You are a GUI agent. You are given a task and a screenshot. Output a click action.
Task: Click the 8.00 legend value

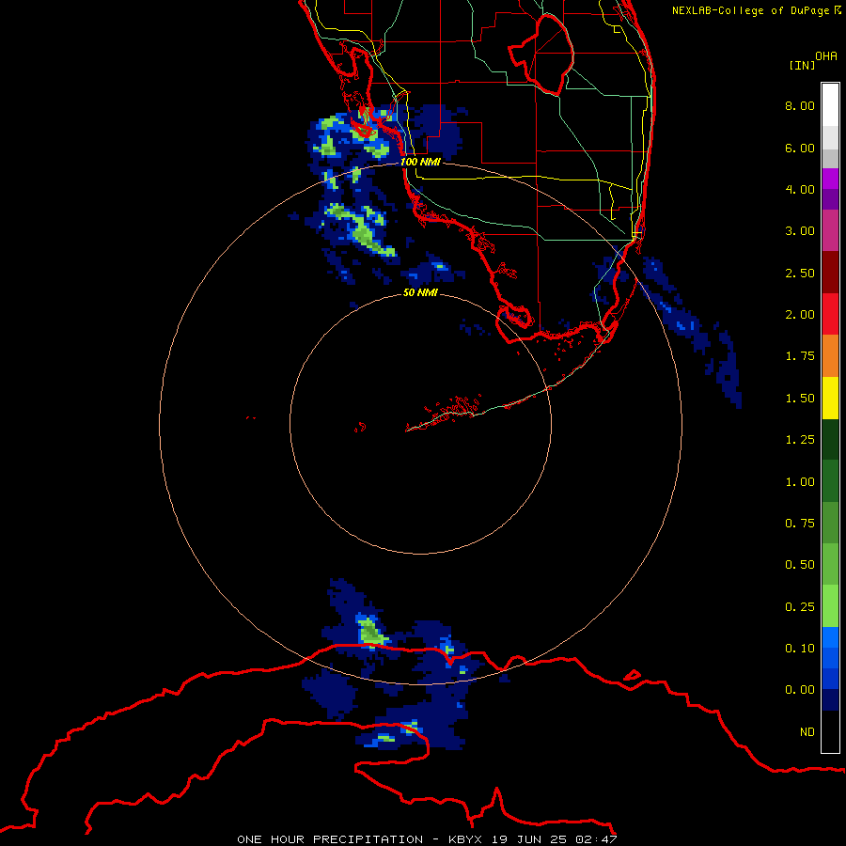click(x=800, y=105)
